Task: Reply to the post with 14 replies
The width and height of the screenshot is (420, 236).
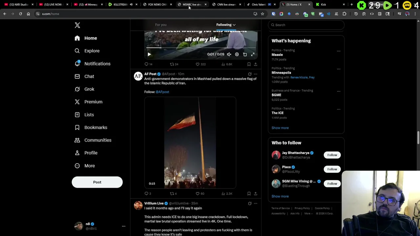Action: (x=148, y=64)
